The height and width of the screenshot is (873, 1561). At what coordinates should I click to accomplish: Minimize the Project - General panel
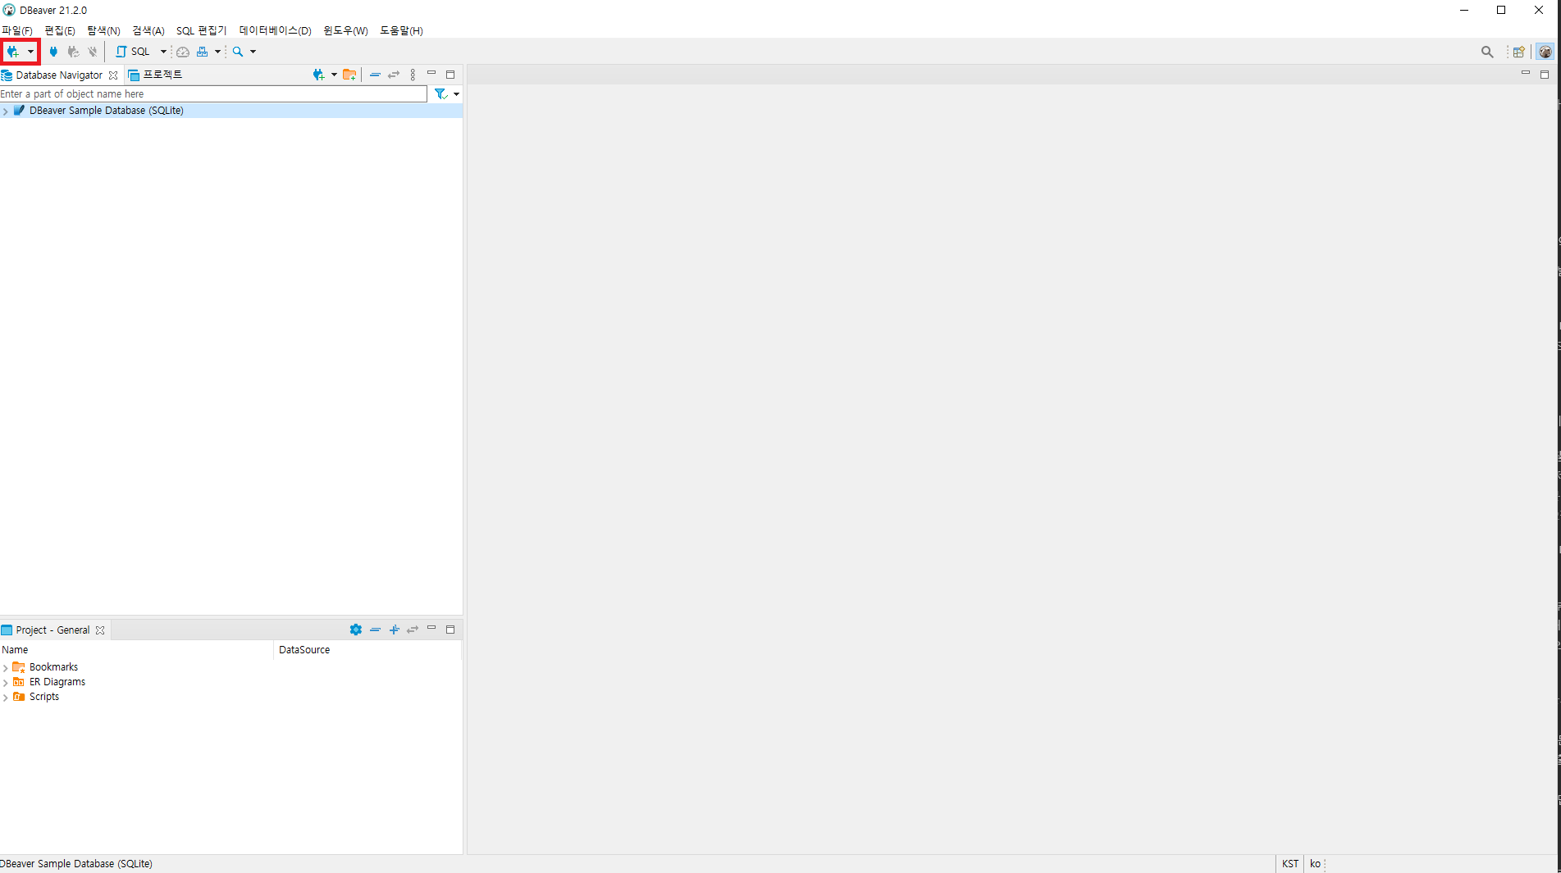click(431, 628)
